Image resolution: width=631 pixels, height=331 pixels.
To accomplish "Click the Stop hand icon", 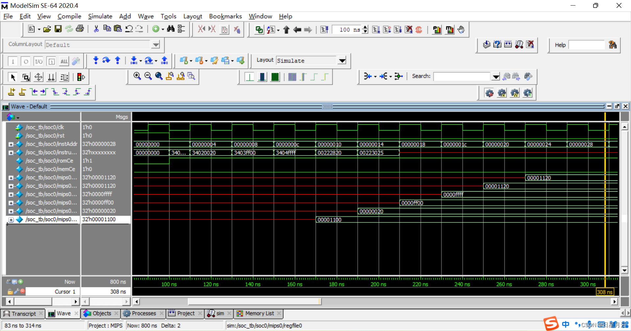I will tap(461, 30).
